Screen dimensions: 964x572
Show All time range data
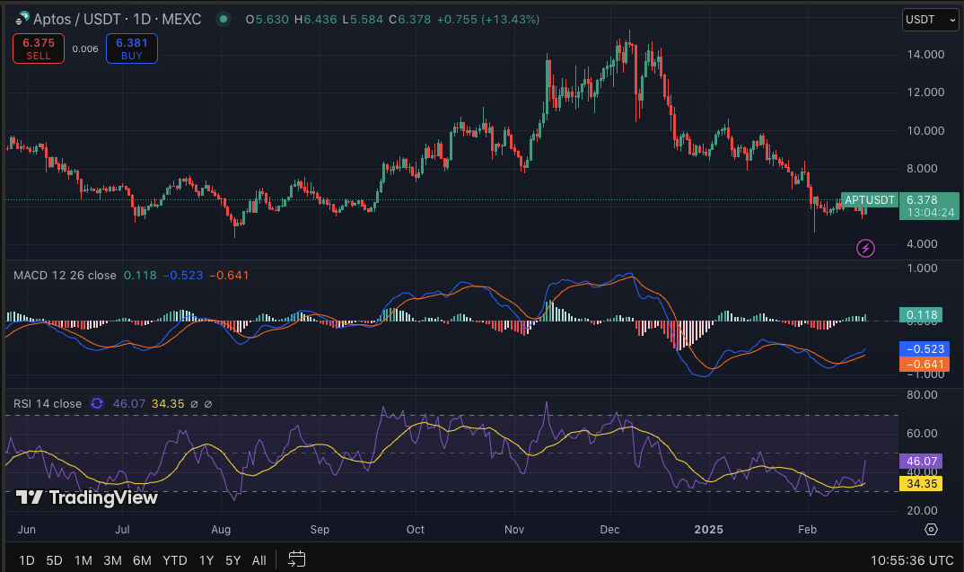pos(259,560)
